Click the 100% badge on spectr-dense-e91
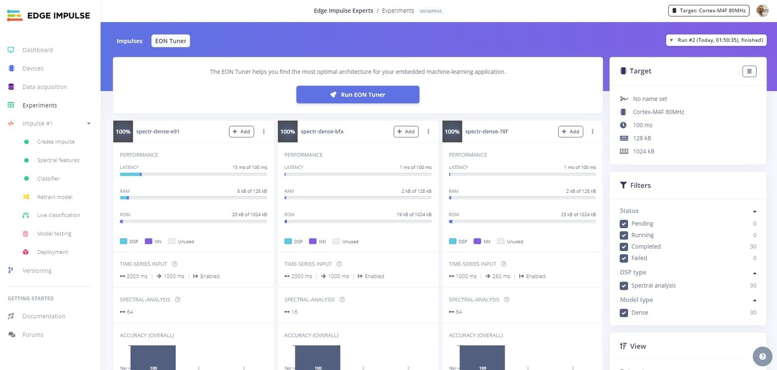Viewport: 777px width, 370px height. coord(123,132)
